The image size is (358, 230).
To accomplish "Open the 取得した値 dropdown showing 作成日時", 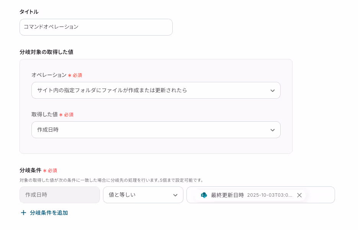I will click(x=156, y=130).
